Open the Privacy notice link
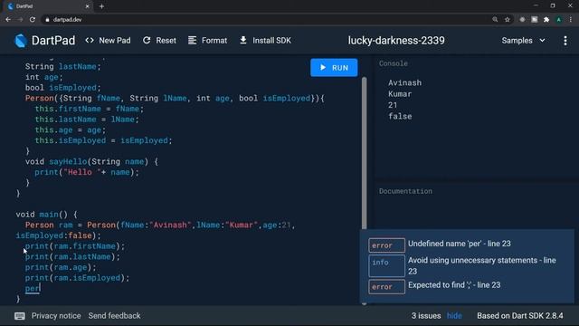 [x=56, y=316]
